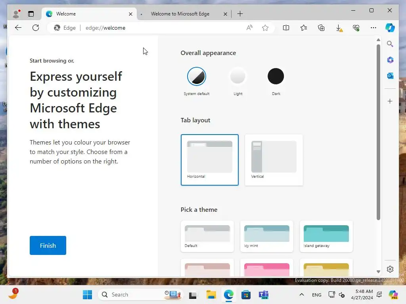Customize sidebar with plus icon
The image size is (406, 304).
pyautogui.click(x=390, y=101)
